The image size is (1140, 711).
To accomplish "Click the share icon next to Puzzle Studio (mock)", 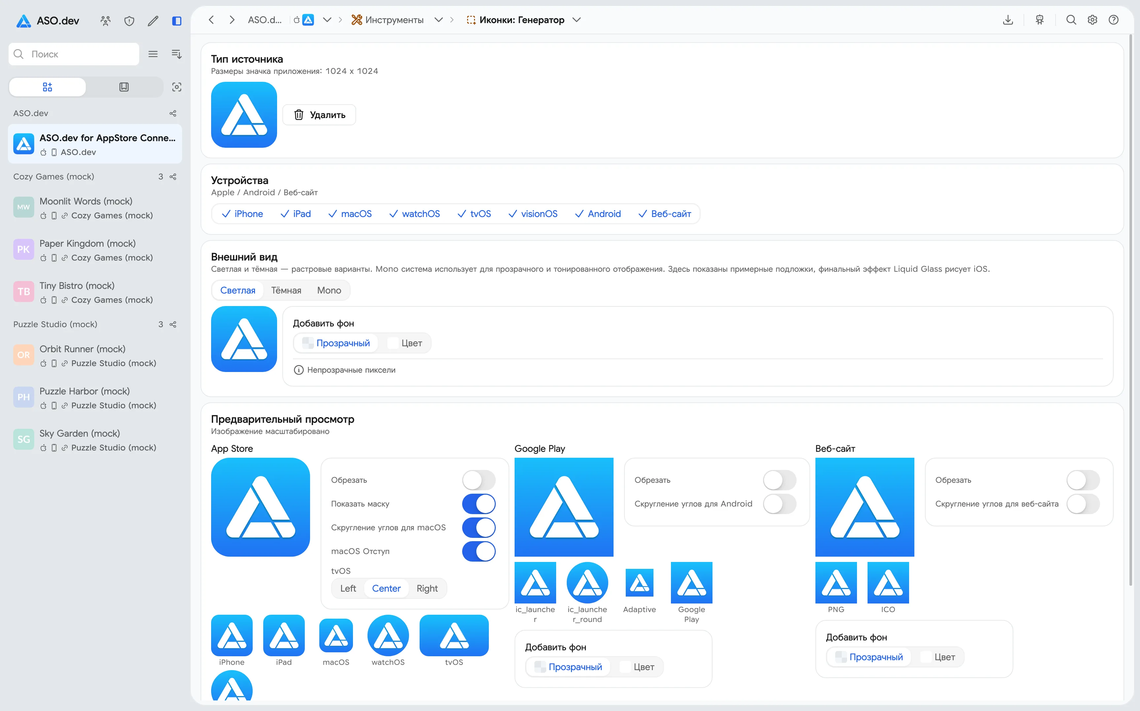I will [173, 325].
